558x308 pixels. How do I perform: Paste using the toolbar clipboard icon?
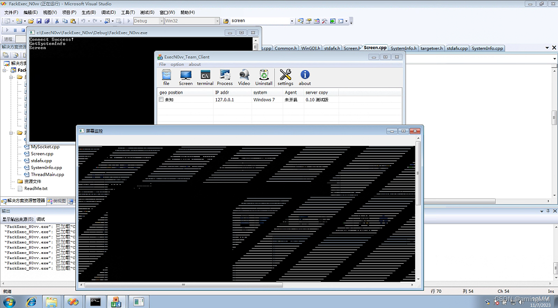(x=73, y=21)
